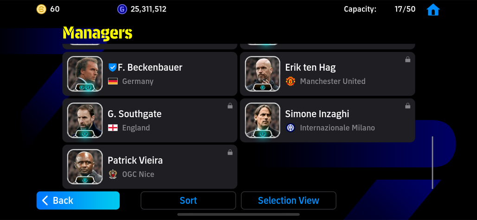Tap the blue home icon
This screenshot has height=220, width=477.
point(433,10)
